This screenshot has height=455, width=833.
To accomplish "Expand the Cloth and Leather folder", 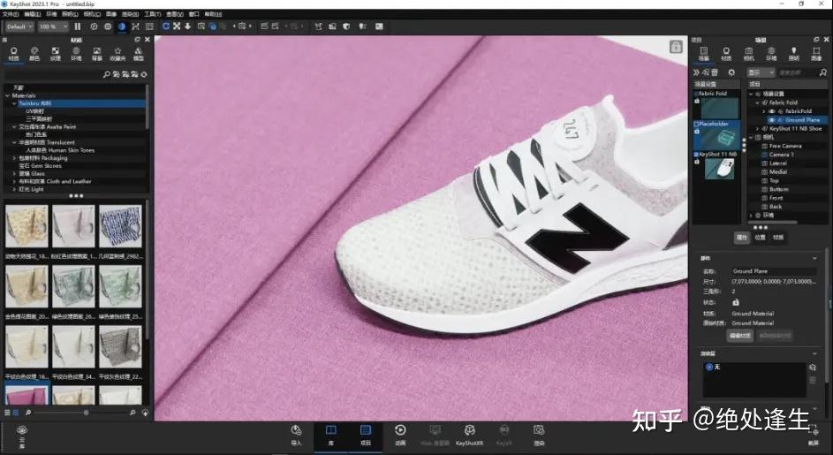I will point(14,181).
